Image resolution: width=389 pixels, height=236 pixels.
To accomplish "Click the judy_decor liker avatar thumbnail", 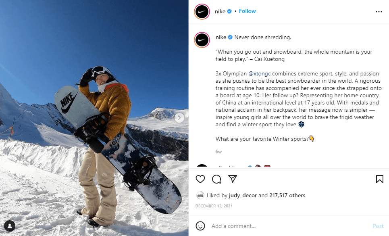I will point(200,196).
